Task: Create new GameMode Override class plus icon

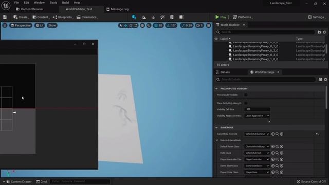Action: (x=282, y=134)
